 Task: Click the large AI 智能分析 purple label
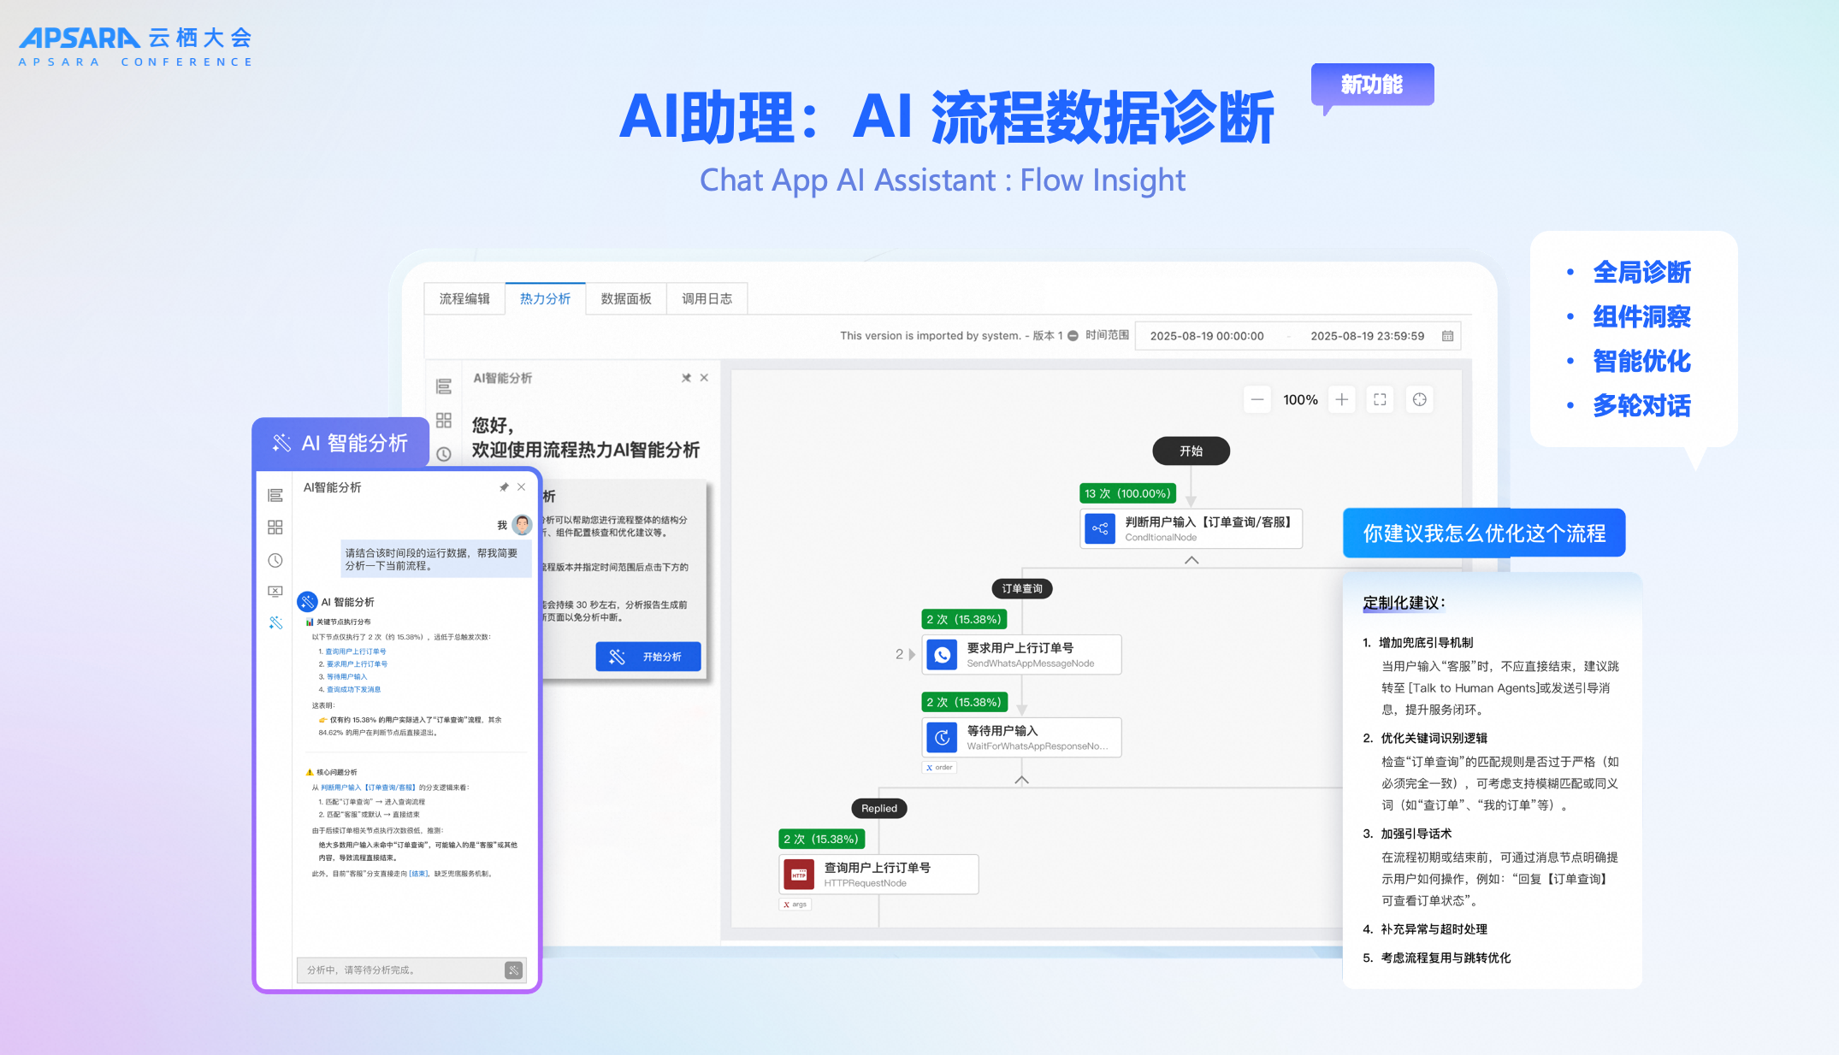340,443
